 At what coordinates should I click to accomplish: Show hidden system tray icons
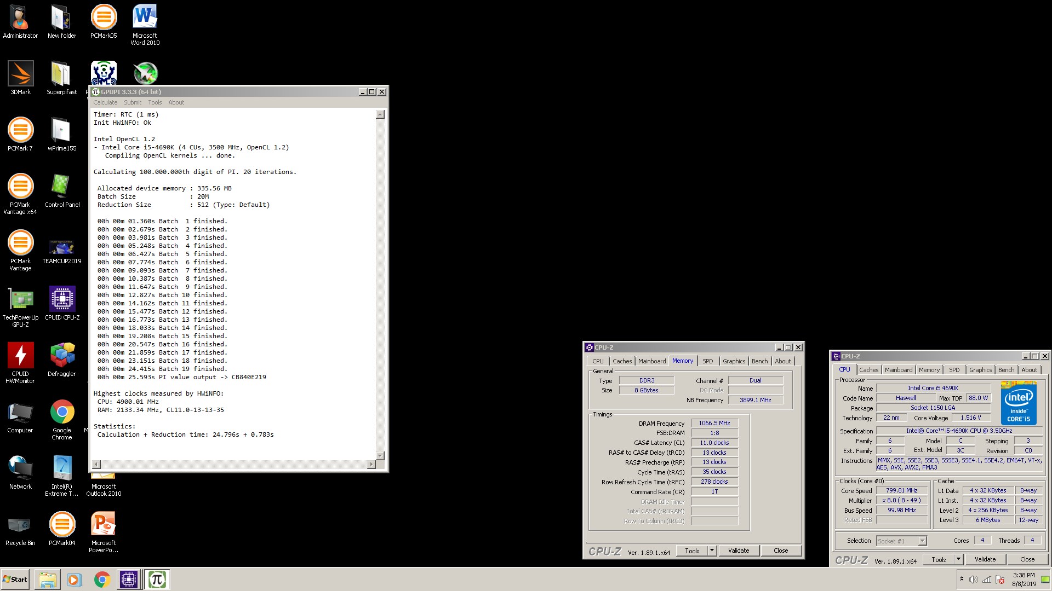tap(961, 579)
